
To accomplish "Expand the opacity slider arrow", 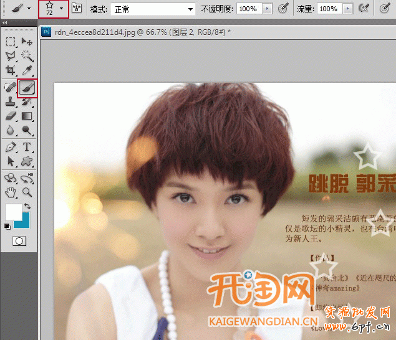I will point(267,9).
